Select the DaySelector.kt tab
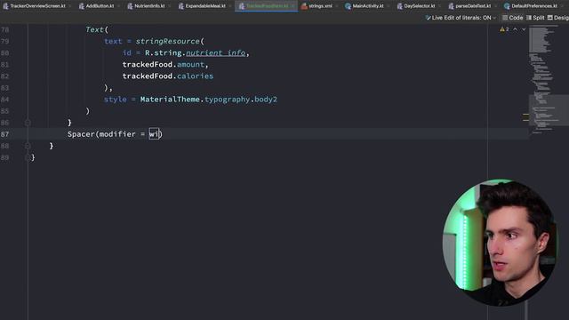This screenshot has width=569, height=320. (420, 6)
